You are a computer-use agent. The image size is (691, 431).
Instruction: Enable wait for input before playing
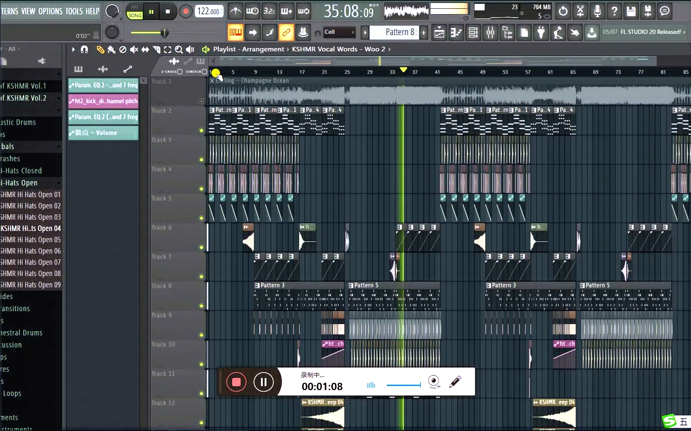(252, 11)
